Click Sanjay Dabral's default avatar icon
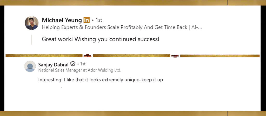The width and height of the screenshot is (266, 116). coord(30,66)
